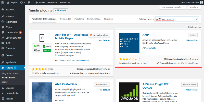The width and height of the screenshot is (204, 102).
Task: Clear the plugin search text
Action: [197, 20]
